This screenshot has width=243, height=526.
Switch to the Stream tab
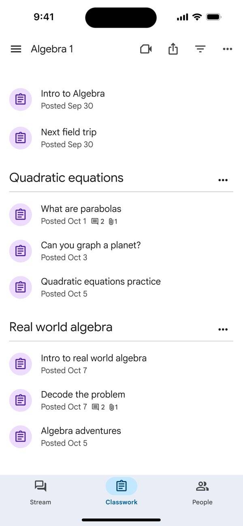(x=40, y=492)
